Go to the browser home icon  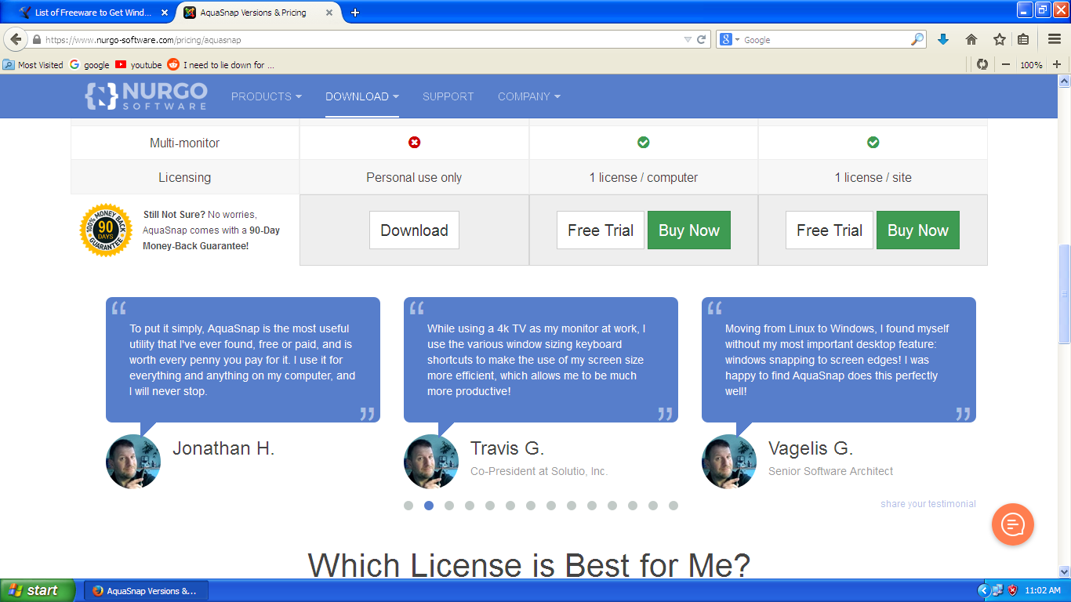point(971,39)
